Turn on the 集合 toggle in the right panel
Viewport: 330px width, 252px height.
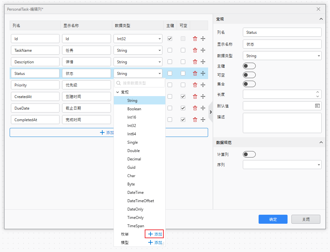[x=249, y=84]
